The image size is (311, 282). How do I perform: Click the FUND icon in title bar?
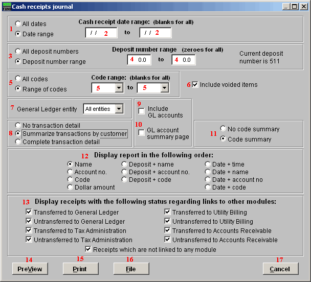tap(6, 7)
